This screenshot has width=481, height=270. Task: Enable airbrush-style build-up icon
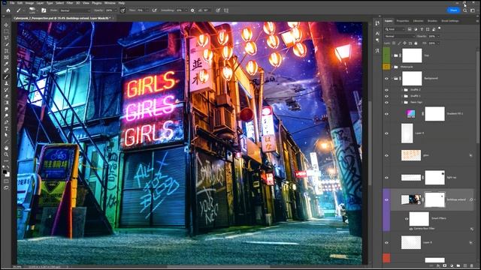coord(154,10)
